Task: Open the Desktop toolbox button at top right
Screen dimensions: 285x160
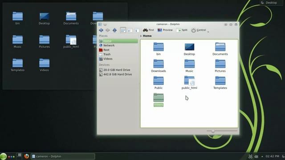Action: point(271,3)
